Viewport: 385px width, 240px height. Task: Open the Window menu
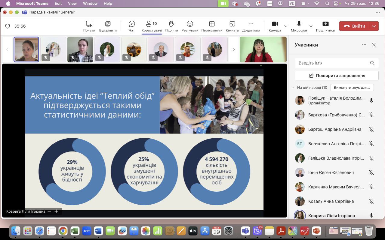tap(90, 4)
